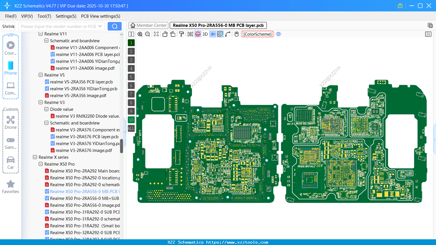Click the Member Center button
The width and height of the screenshot is (436, 245).
148,25
